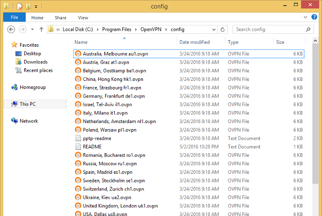Viewport: 322px width, 216px height.
Task: Click the Belgium, Oostkamp be1.ovpn file icon
Action: click(78, 70)
